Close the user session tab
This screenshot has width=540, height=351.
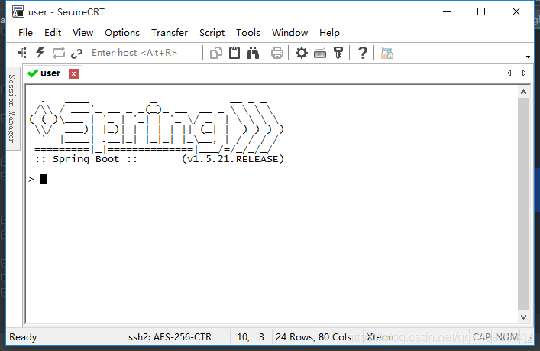point(73,73)
